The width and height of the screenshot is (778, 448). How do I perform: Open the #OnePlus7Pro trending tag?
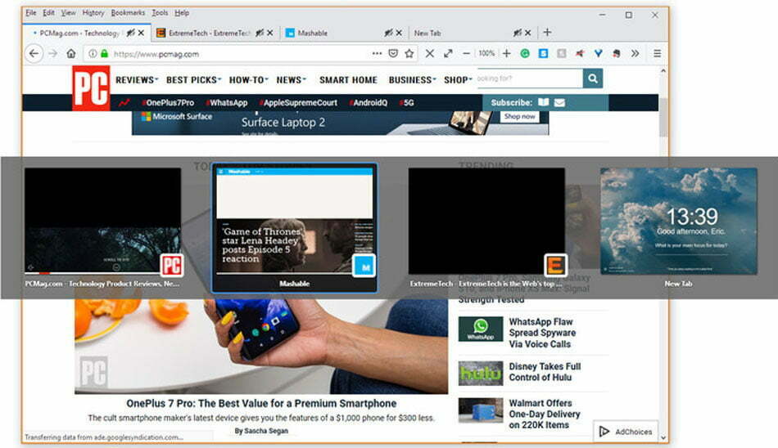click(168, 102)
